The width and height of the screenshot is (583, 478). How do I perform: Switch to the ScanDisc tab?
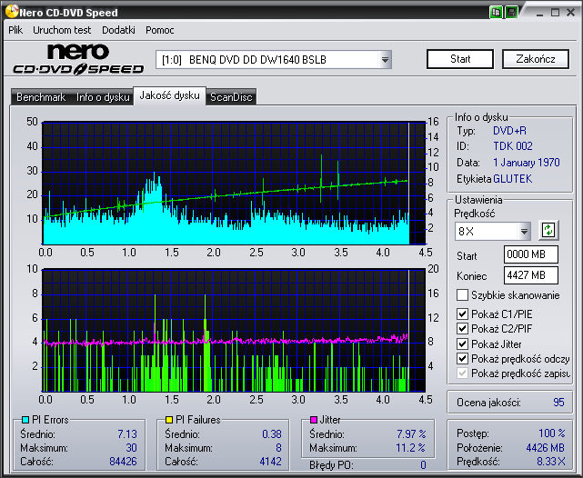(x=231, y=97)
